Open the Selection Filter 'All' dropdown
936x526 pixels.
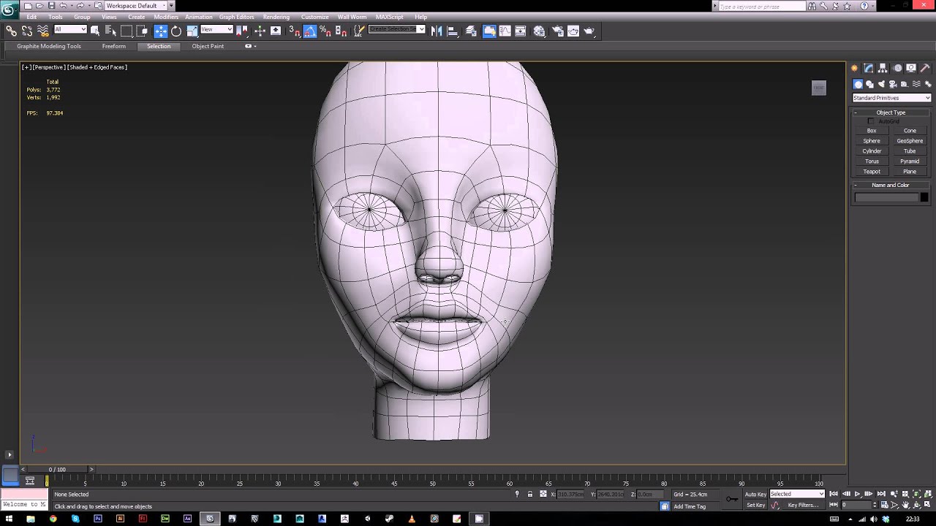[70, 29]
